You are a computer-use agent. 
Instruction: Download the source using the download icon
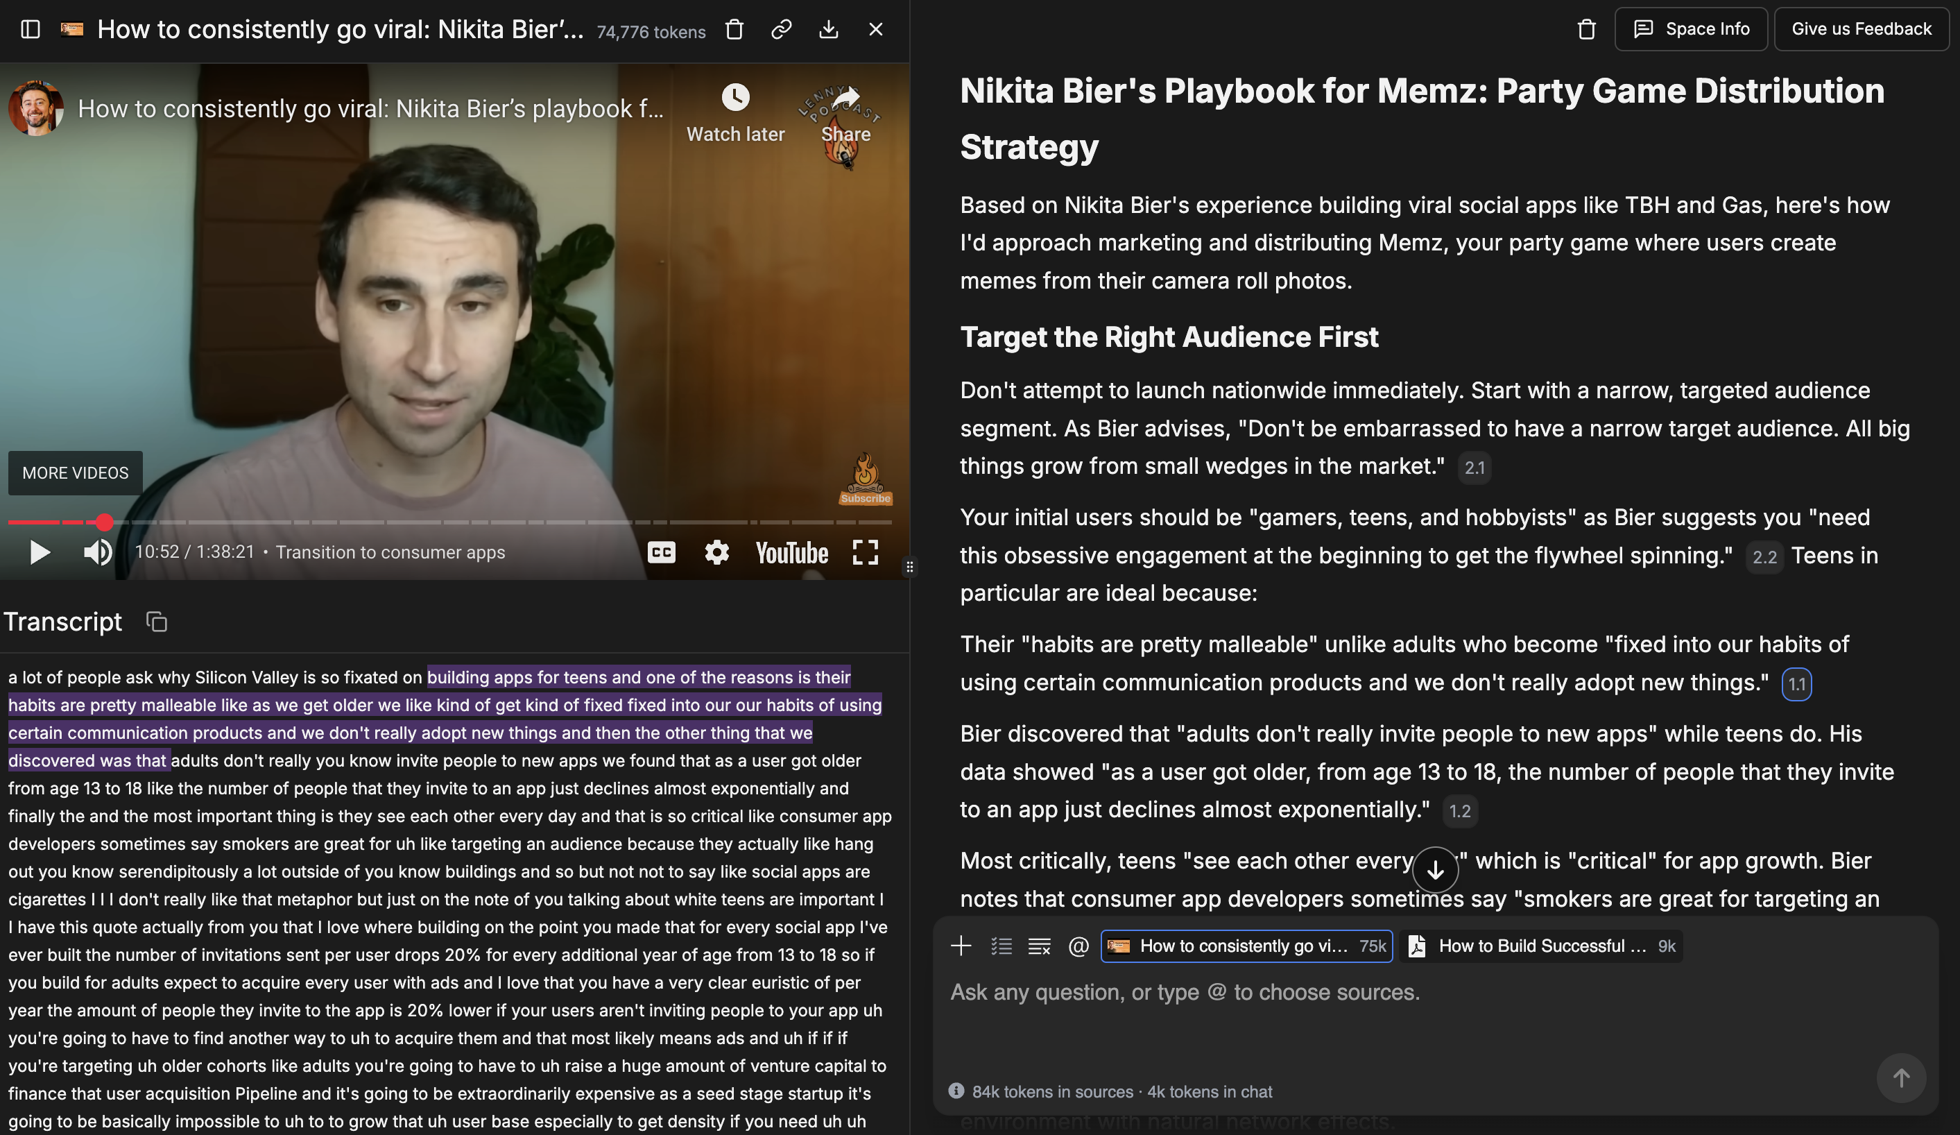[828, 30]
